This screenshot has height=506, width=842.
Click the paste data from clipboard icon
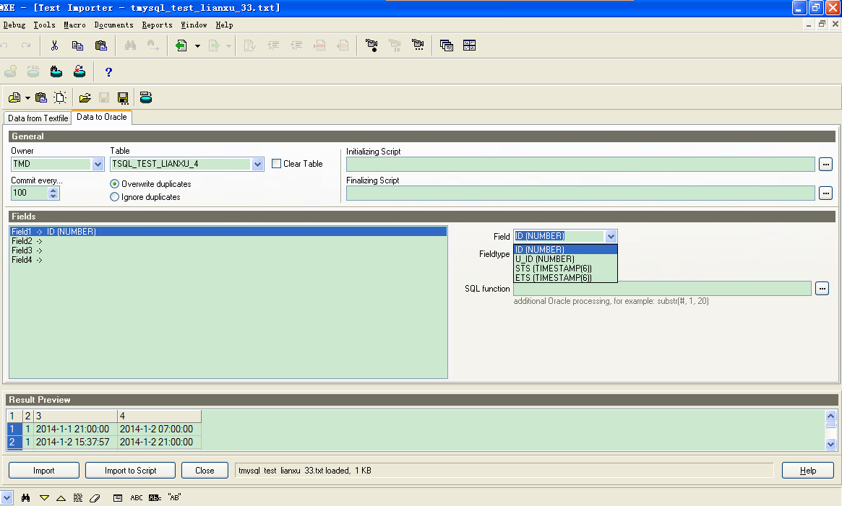[x=40, y=97]
